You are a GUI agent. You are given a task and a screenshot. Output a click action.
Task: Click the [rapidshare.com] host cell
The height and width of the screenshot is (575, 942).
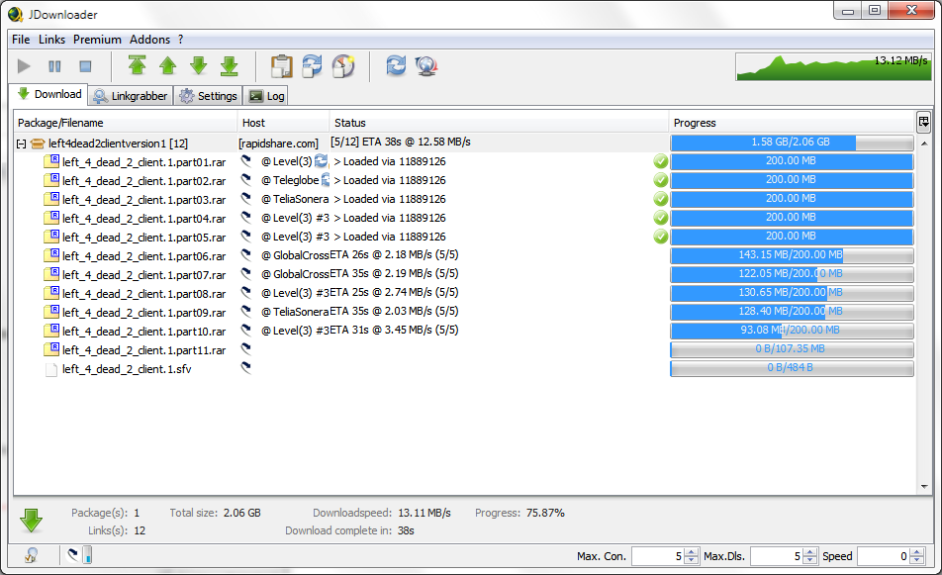coord(279,144)
